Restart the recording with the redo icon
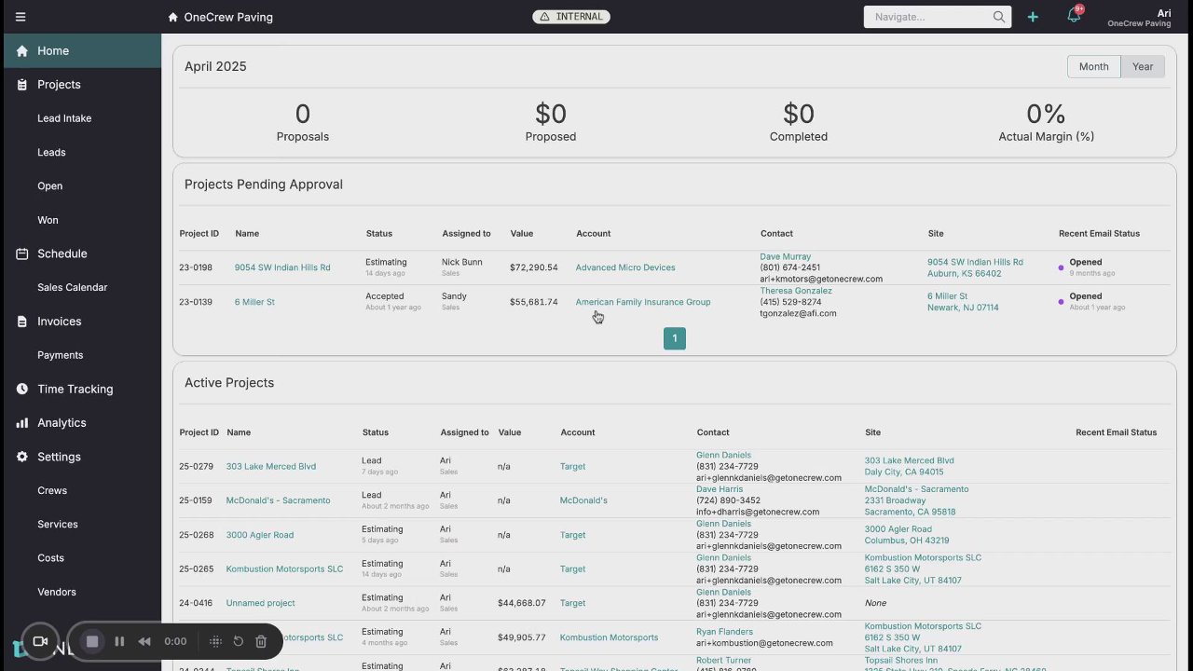 [x=239, y=641]
